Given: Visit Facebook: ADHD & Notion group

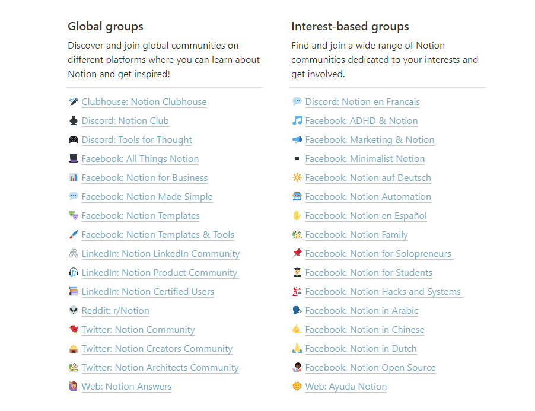Looking at the screenshot, I should (x=361, y=121).
